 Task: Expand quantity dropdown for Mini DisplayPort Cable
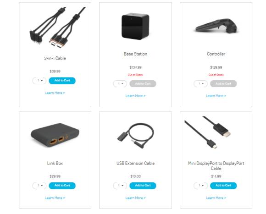pyautogui.click(x=200, y=186)
